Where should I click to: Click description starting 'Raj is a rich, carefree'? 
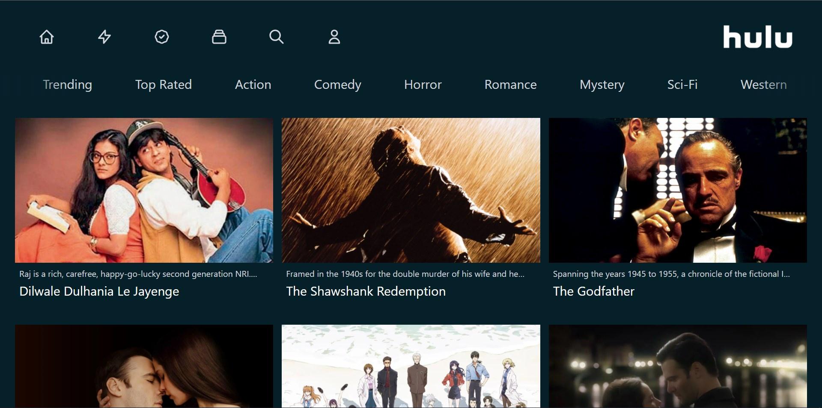pos(138,274)
